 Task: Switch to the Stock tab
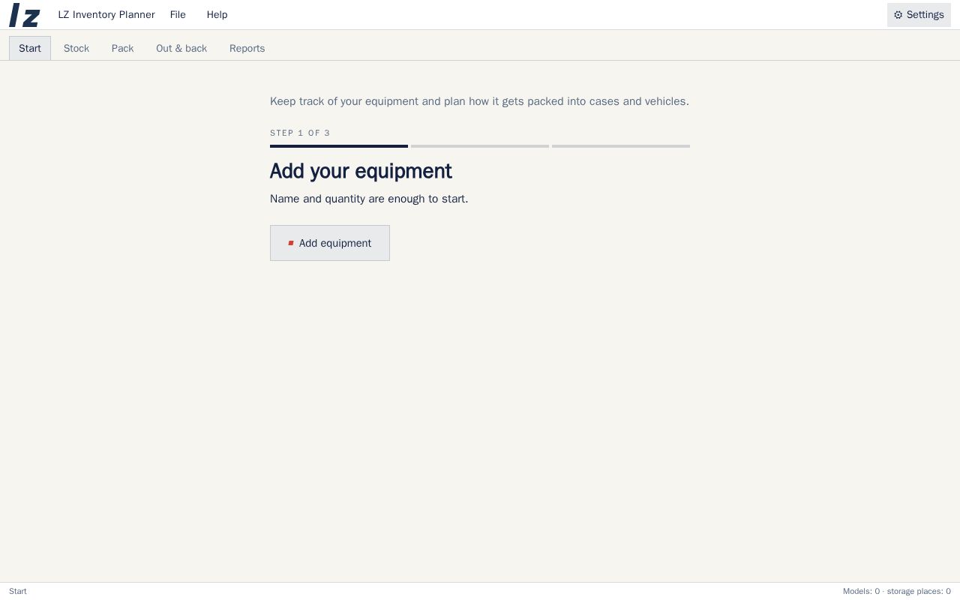coord(76,48)
